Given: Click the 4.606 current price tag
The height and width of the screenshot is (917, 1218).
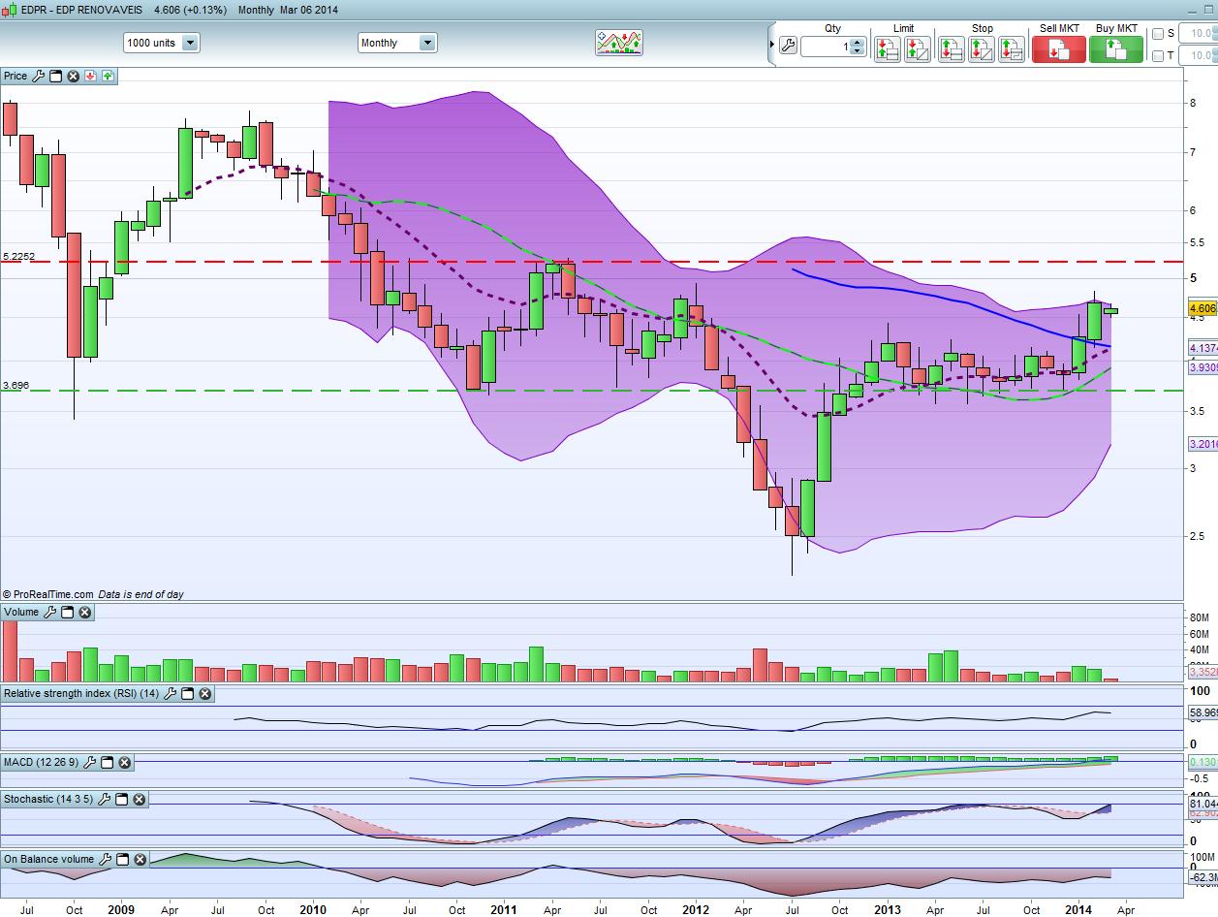Looking at the screenshot, I should coord(1202,308).
